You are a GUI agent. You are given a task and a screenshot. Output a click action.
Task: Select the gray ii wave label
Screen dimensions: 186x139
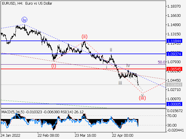111,50
